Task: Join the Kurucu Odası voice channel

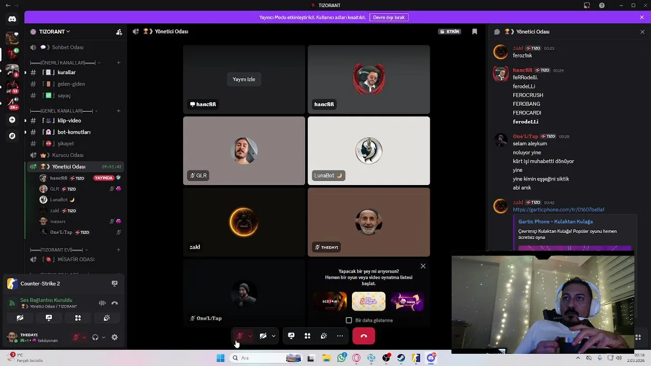Action: pyautogui.click(x=75, y=155)
